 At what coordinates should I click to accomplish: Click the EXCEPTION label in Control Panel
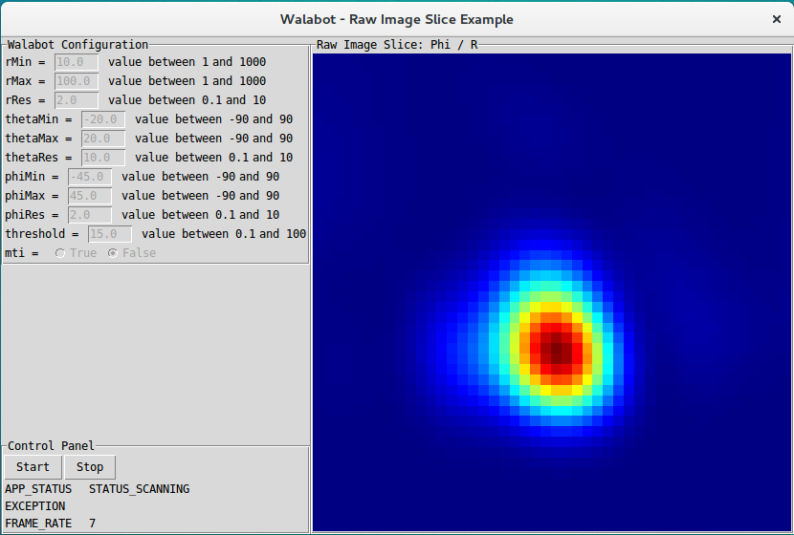coord(35,506)
